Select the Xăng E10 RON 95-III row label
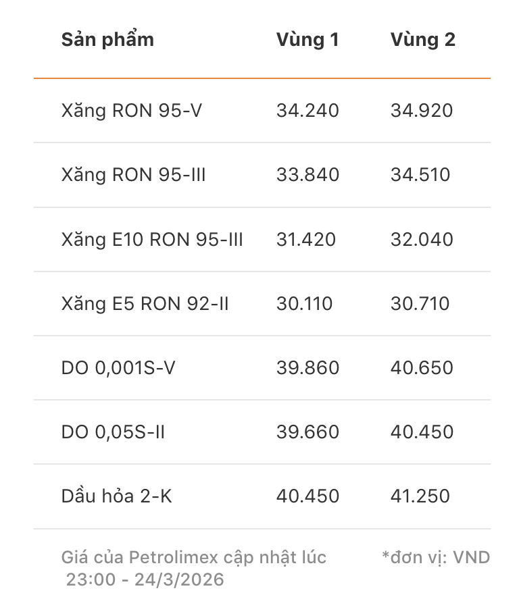519x597 pixels. click(152, 240)
